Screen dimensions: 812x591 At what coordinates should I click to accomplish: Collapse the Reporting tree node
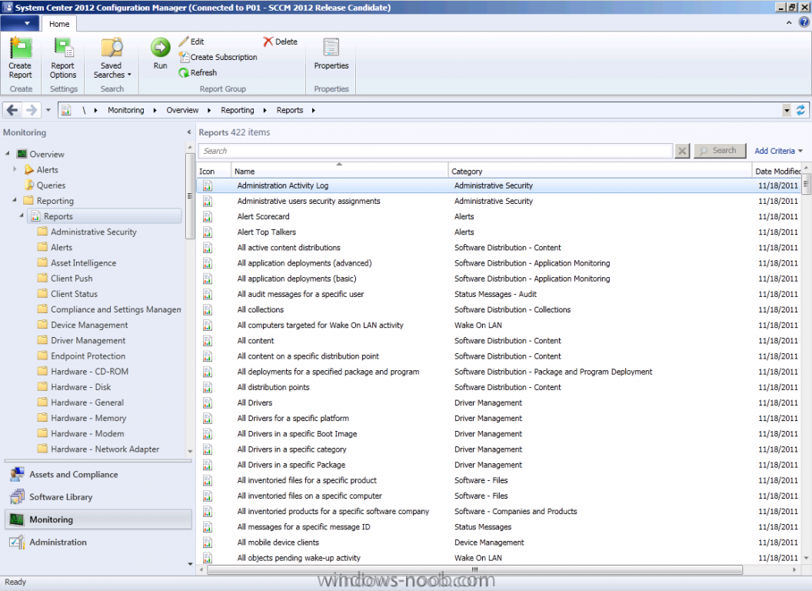click(15, 200)
